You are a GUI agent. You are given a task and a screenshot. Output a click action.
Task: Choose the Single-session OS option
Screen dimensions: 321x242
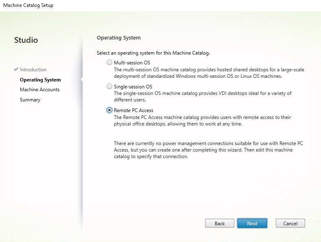coord(109,86)
